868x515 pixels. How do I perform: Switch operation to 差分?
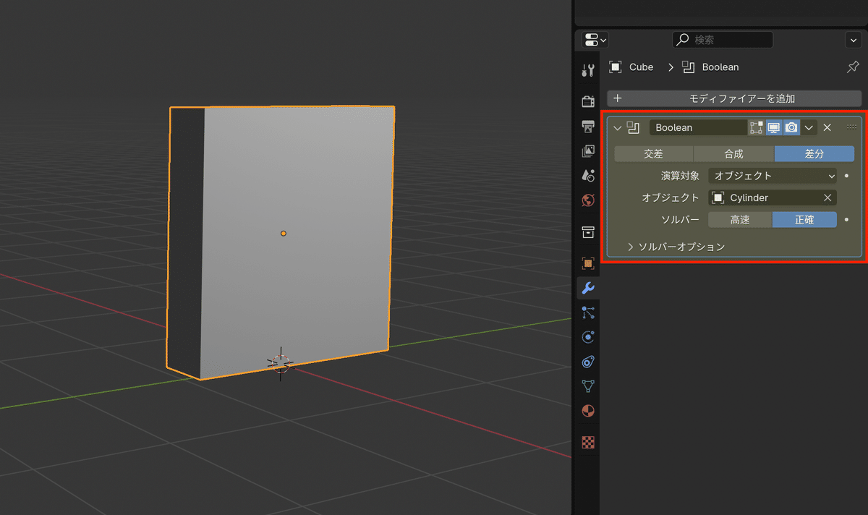coord(814,154)
